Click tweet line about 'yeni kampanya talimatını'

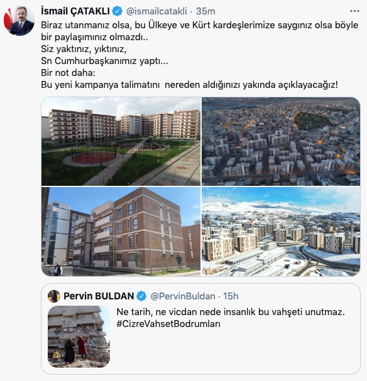(189, 85)
